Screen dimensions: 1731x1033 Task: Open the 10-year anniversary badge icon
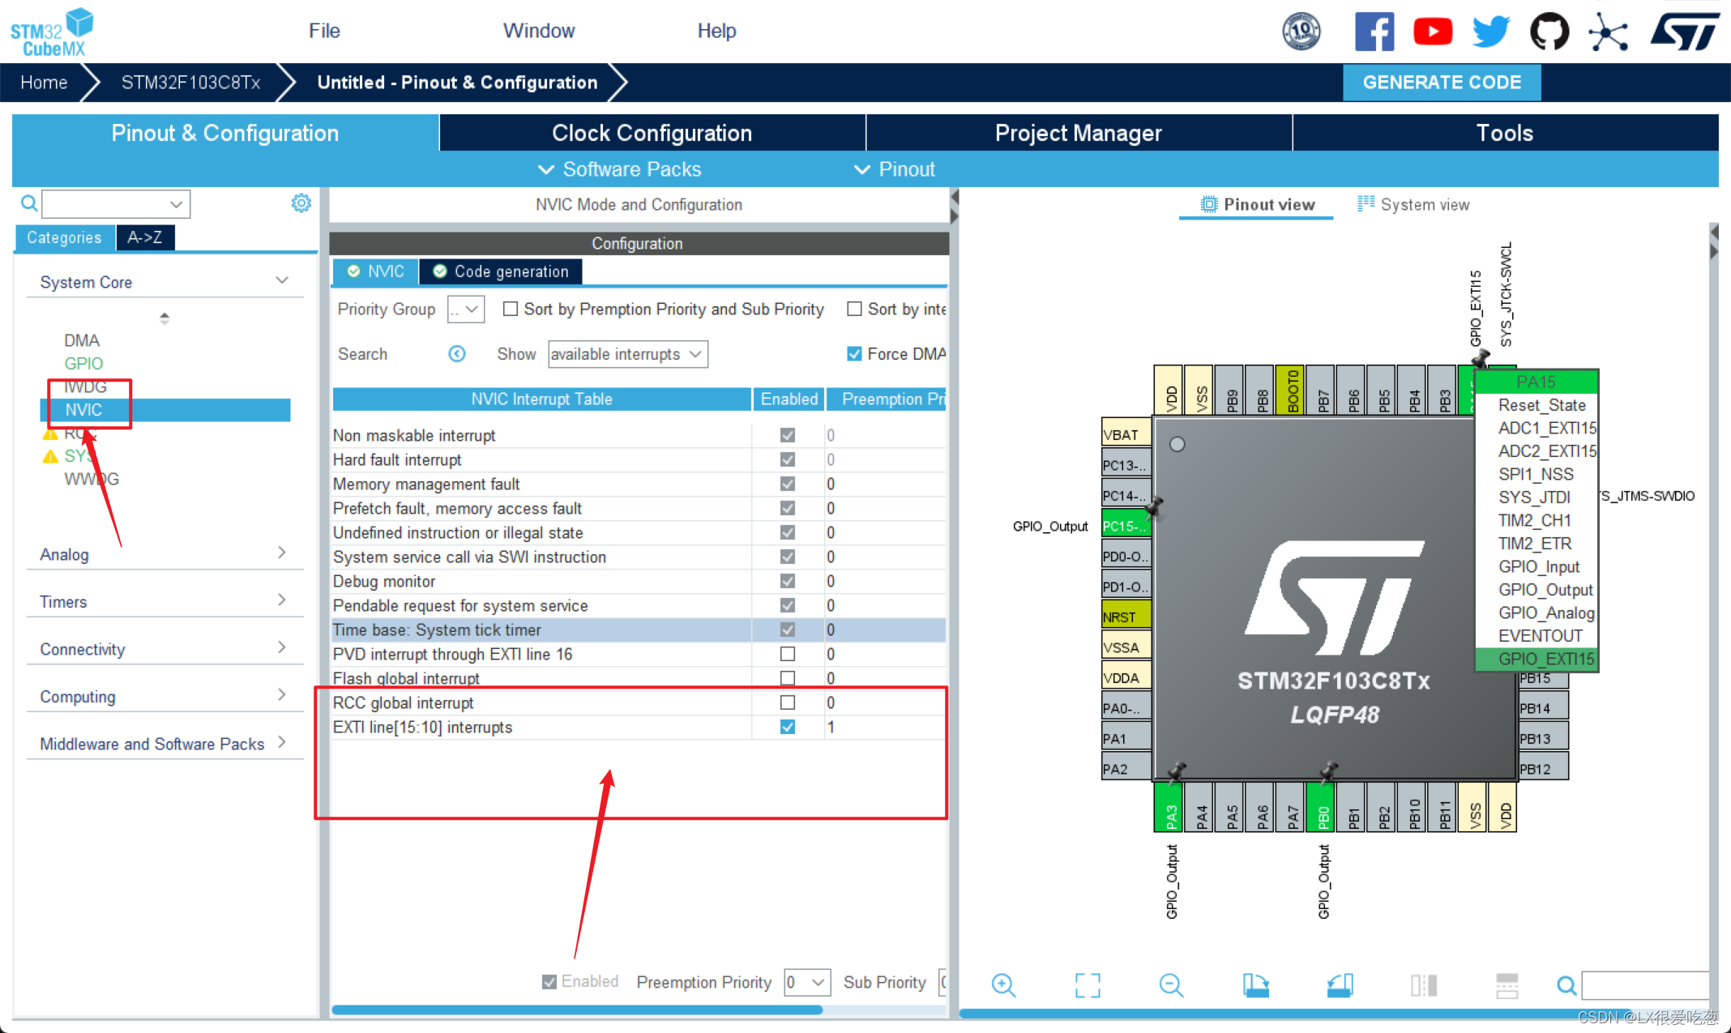coord(1301,32)
